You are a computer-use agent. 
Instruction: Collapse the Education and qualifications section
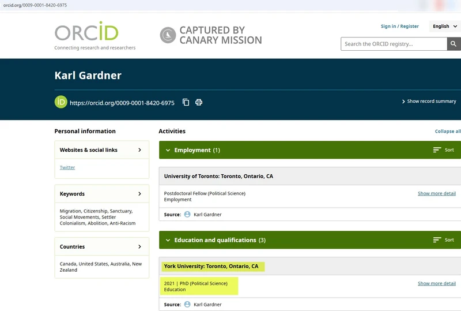(x=168, y=240)
